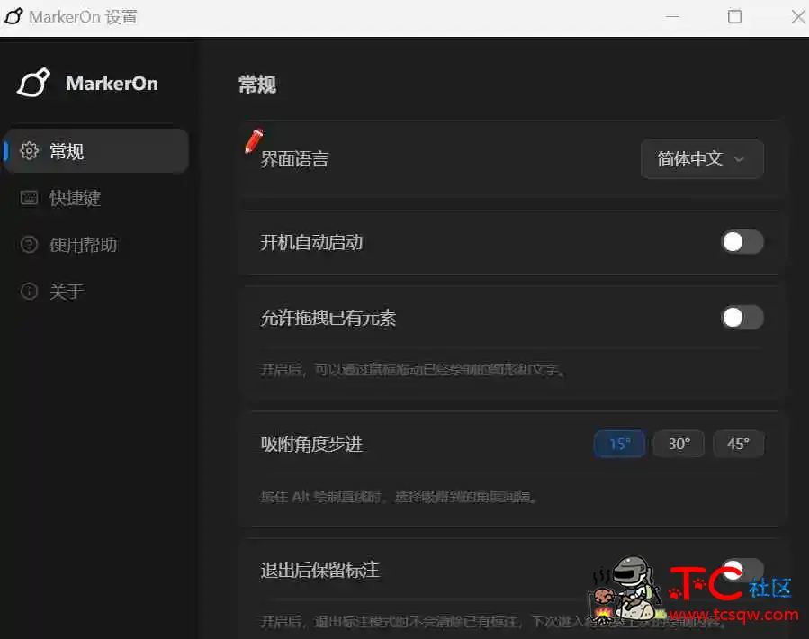Click the 吸附角度步进 label
The width and height of the screenshot is (809, 639).
311,444
